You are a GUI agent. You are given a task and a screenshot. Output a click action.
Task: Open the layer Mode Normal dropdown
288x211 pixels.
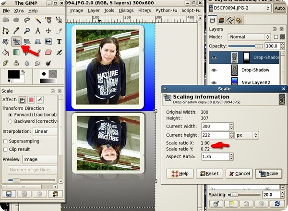tap(249, 37)
